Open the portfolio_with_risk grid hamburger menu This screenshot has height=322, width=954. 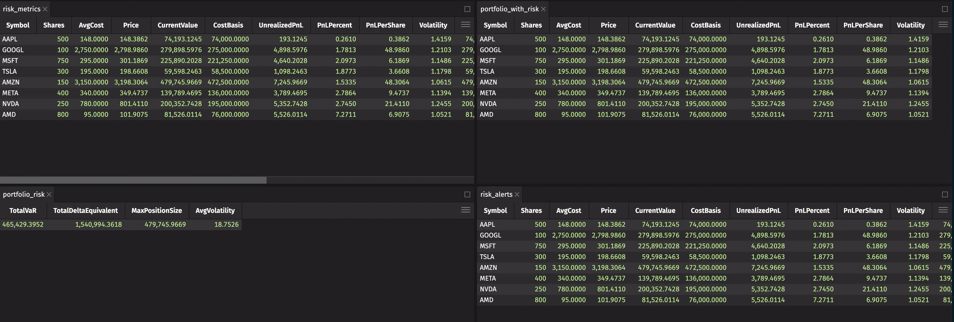point(943,25)
